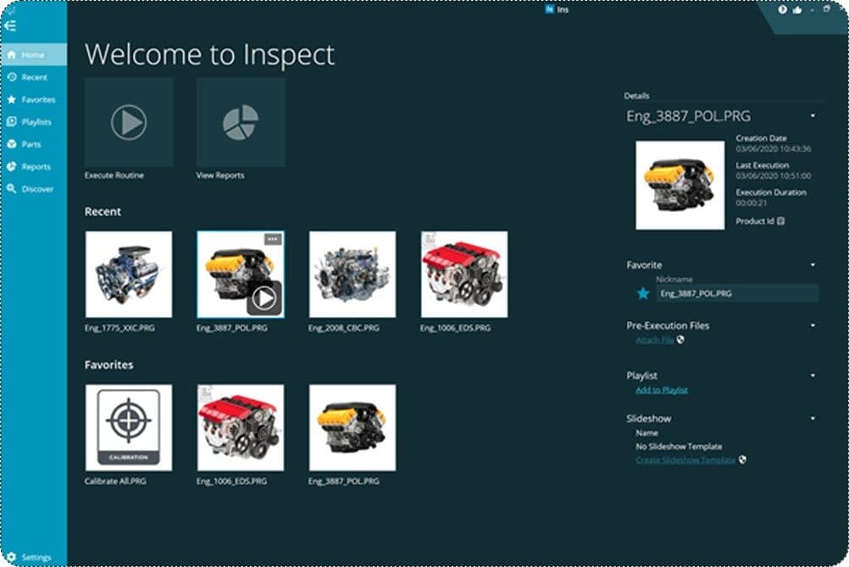This screenshot has width=849, height=567.
Task: Toggle the blue favorite star
Action: tap(643, 293)
